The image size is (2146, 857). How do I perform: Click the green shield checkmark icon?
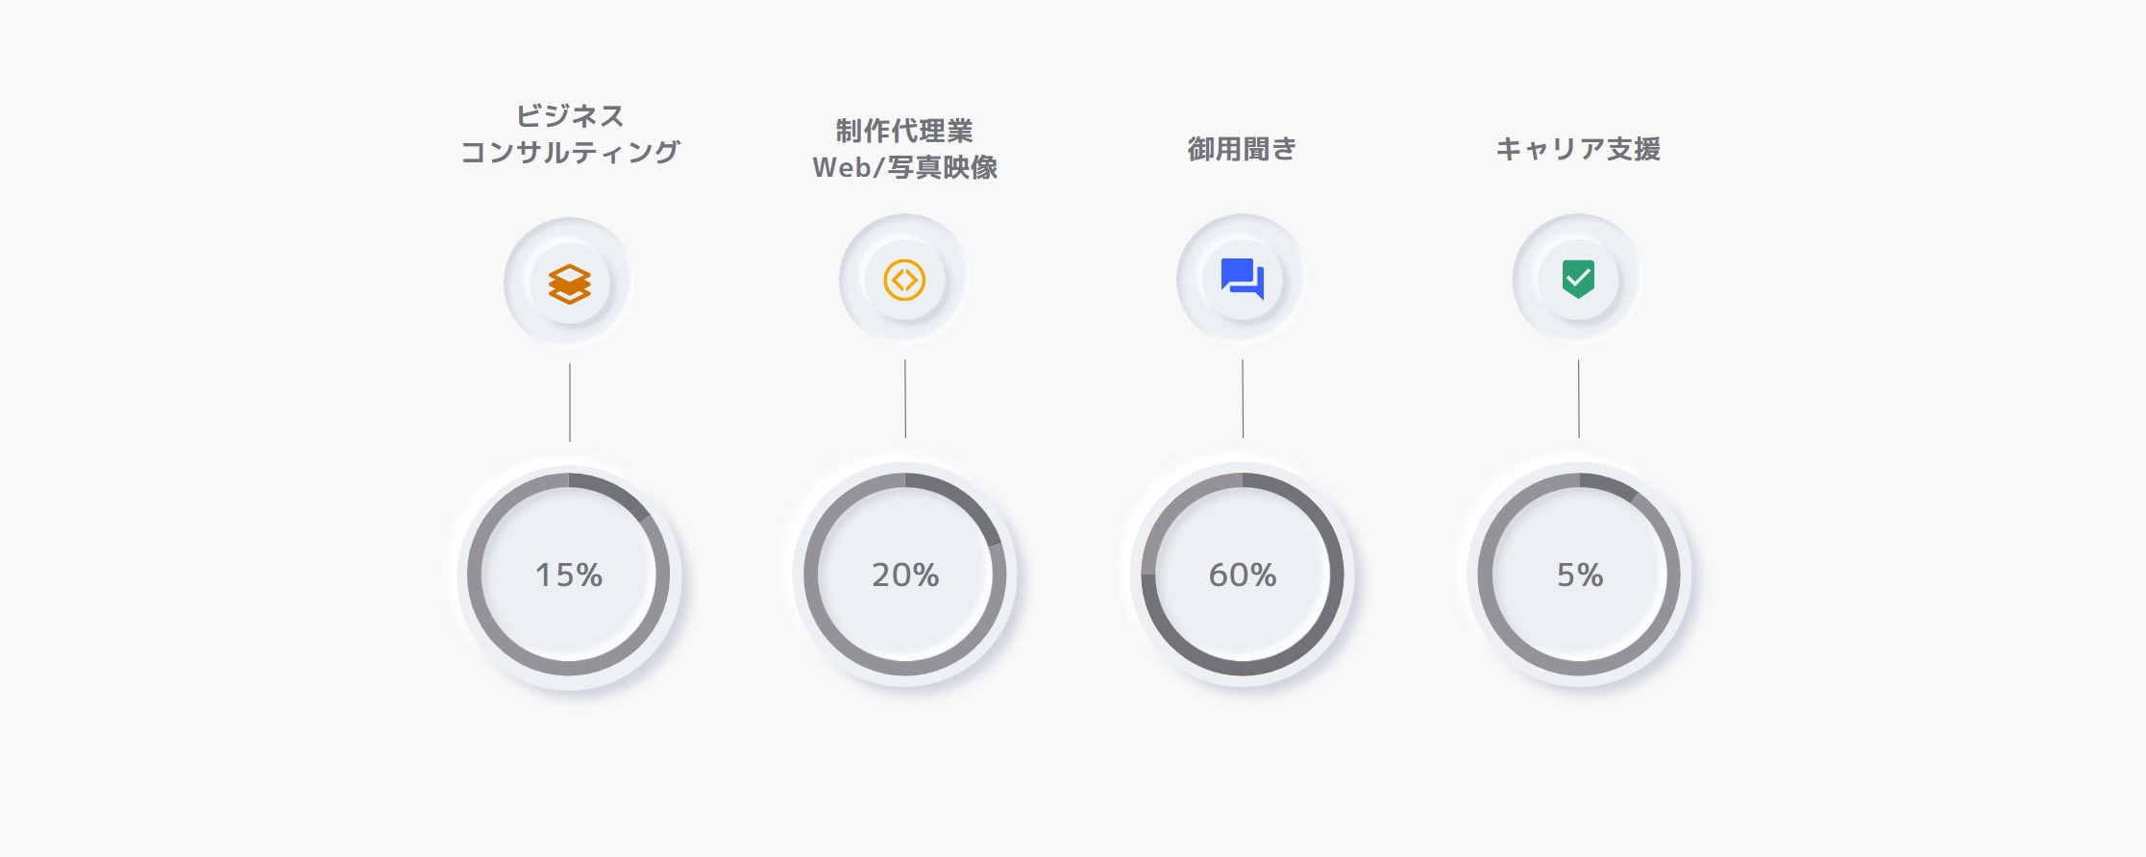tap(1578, 280)
